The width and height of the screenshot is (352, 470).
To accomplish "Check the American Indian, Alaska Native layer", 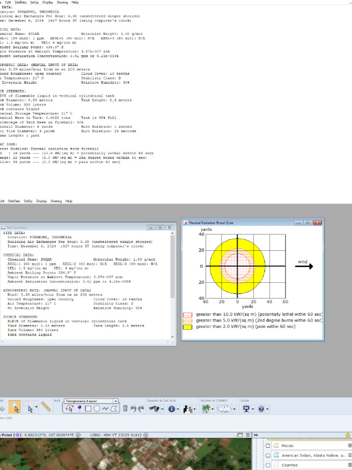I will click(x=268, y=455).
